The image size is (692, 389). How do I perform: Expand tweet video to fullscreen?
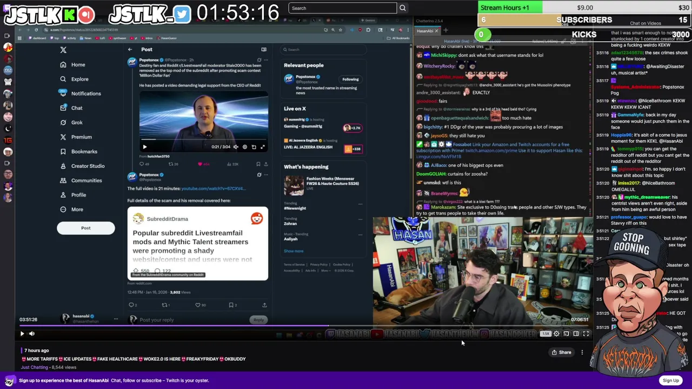tap(263, 147)
